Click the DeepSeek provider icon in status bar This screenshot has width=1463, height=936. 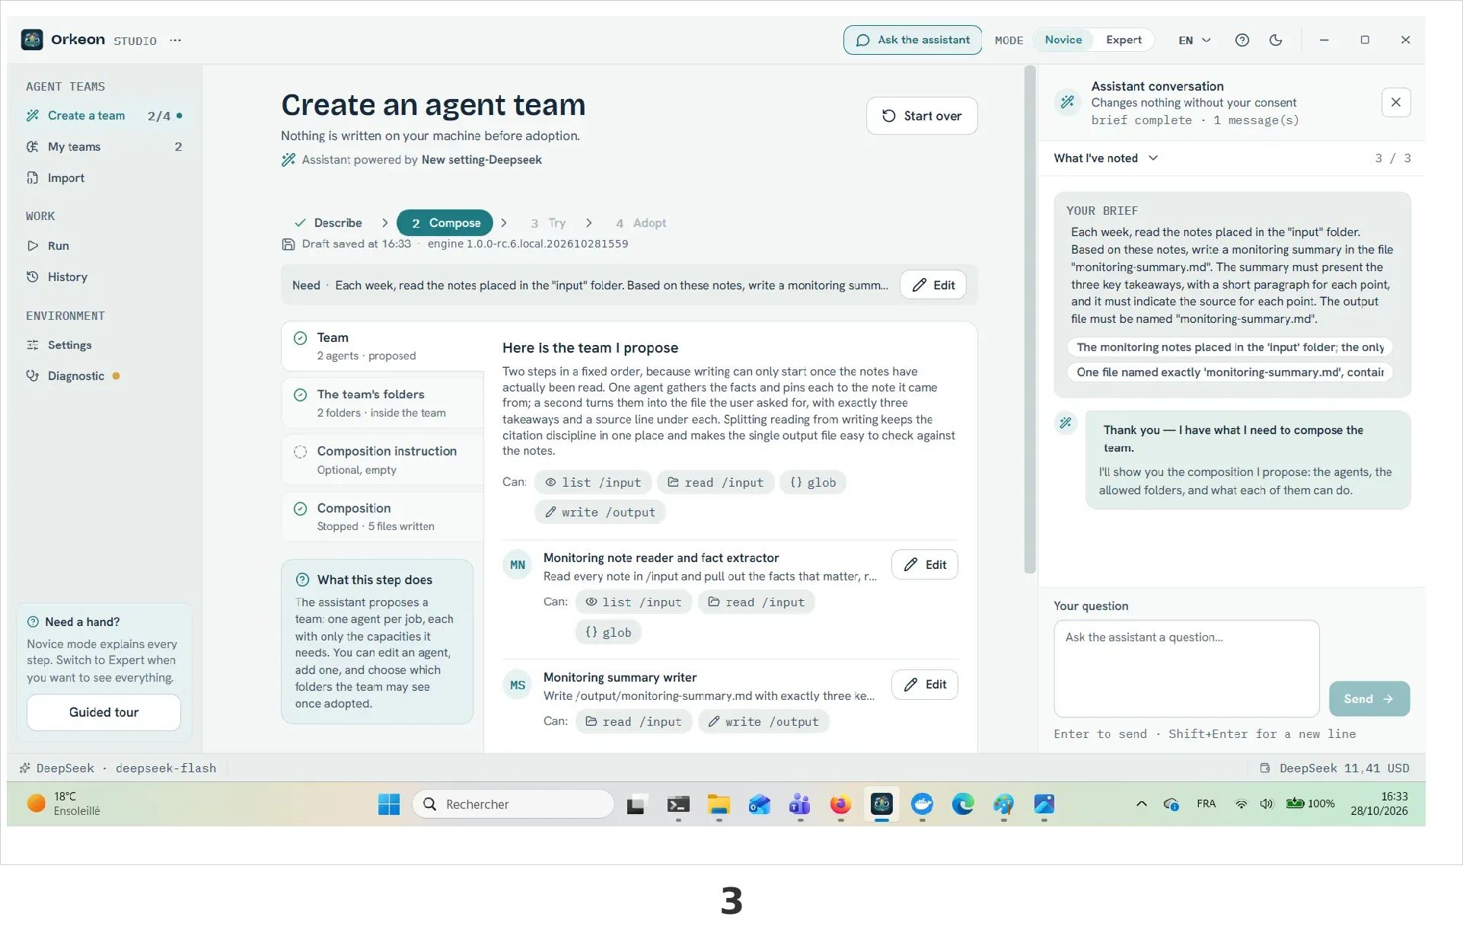[25, 768]
